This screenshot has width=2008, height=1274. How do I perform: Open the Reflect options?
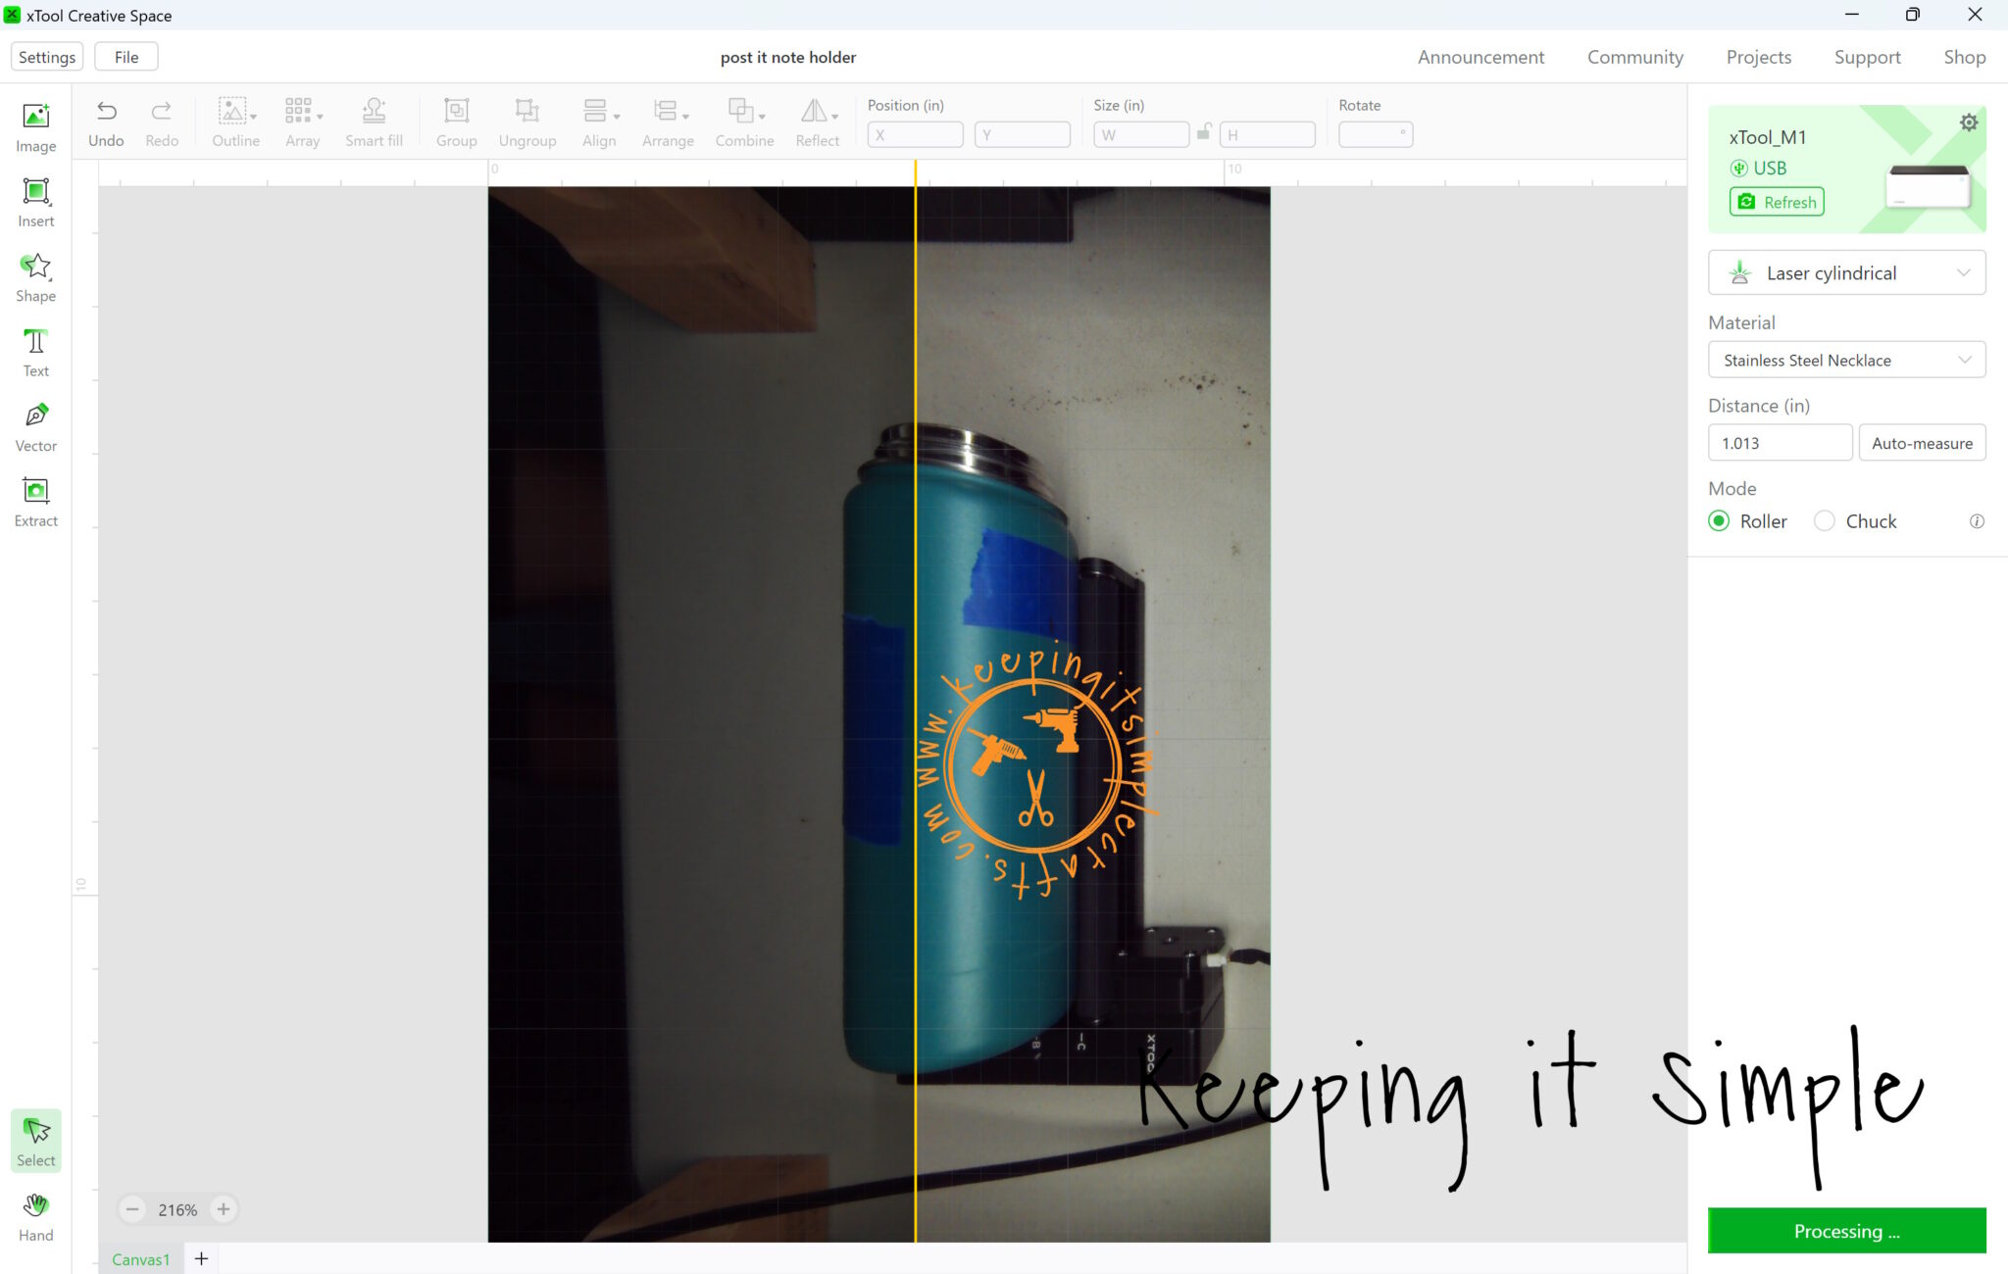click(x=818, y=122)
